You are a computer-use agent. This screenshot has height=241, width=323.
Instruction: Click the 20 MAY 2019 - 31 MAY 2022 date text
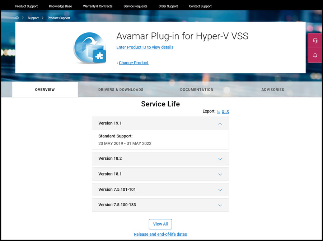click(x=125, y=143)
